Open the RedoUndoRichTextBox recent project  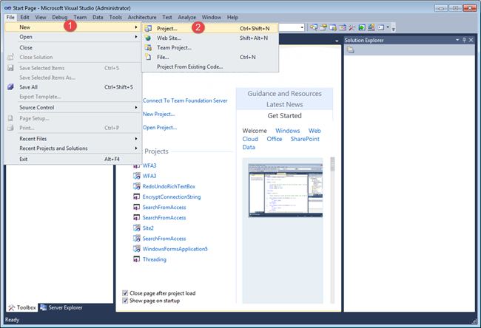click(x=169, y=186)
